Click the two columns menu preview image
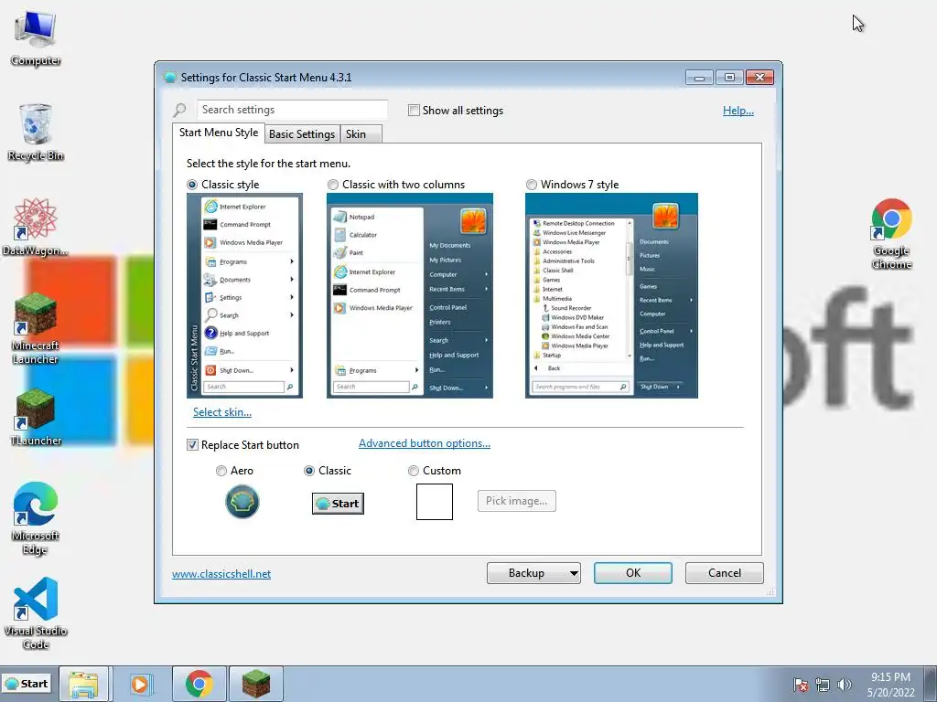 point(409,295)
